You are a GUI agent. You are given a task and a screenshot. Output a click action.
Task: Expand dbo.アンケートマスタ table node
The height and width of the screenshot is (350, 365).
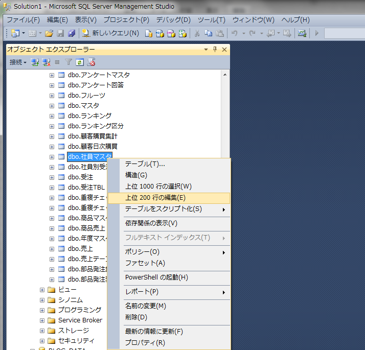click(x=52, y=75)
